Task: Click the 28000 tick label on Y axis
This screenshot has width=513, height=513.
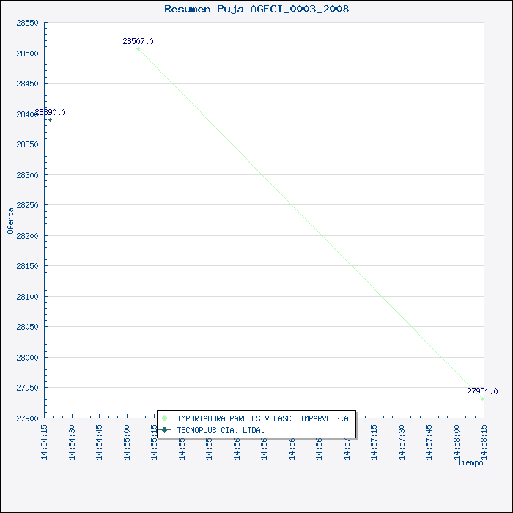Action: pos(26,358)
